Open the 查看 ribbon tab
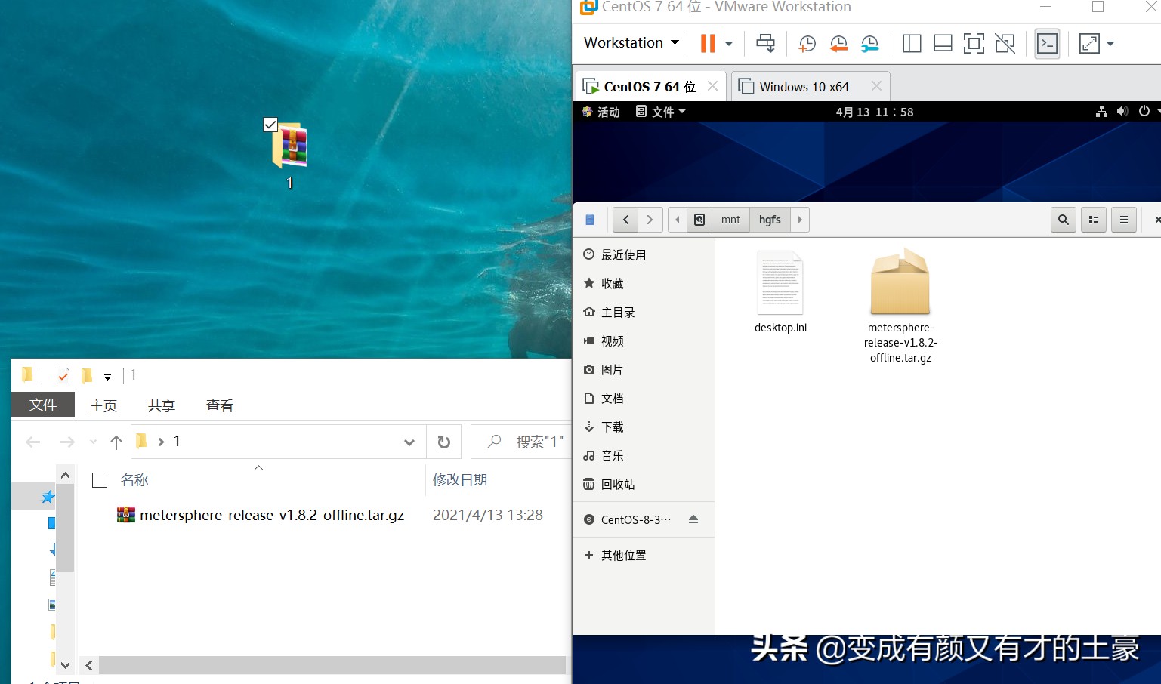The width and height of the screenshot is (1161, 684). click(x=220, y=405)
